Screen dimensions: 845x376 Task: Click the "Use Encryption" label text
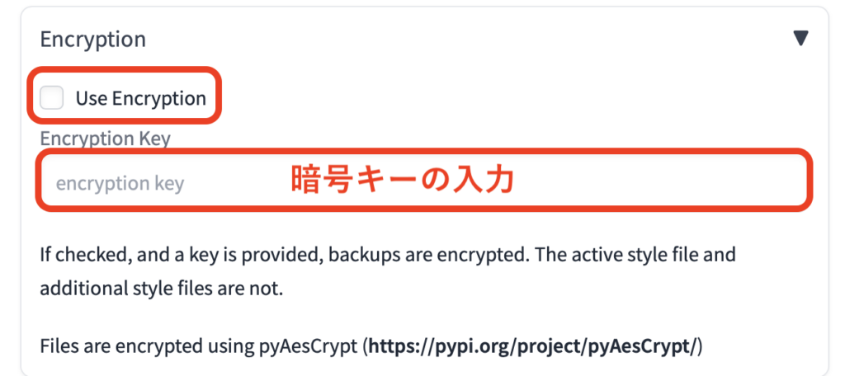pos(140,98)
